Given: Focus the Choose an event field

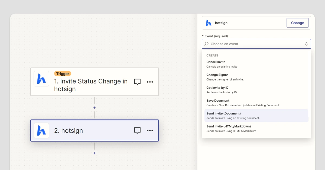Looking at the screenshot, I should 256,44.
